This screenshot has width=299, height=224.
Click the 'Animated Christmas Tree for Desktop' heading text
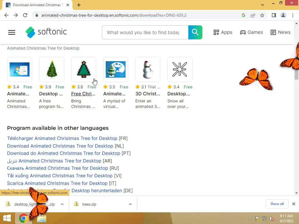pyautogui.click(x=43, y=48)
